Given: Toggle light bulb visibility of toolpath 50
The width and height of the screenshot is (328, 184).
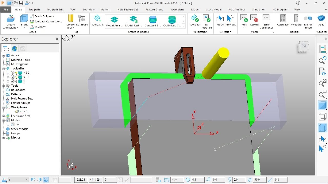Looking at the screenshot, I should [16, 73].
